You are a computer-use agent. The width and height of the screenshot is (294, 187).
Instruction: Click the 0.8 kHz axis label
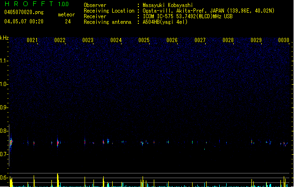(4, 131)
